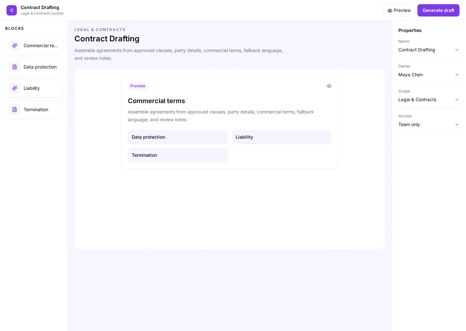
Task: Click the Termination chip in the card
Action: (178, 155)
